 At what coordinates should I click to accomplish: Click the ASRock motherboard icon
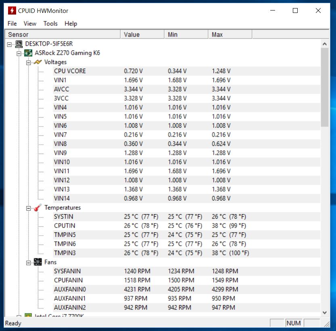coord(28,53)
